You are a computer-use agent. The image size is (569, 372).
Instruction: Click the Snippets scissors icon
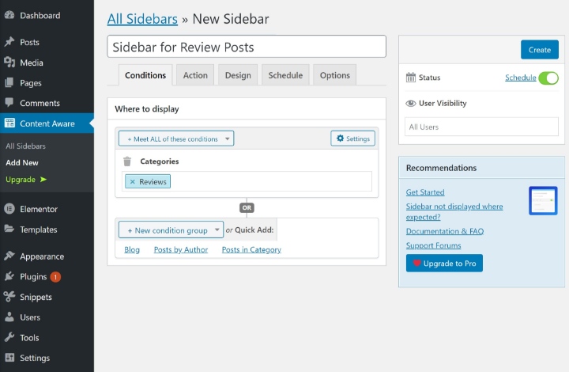(9, 298)
